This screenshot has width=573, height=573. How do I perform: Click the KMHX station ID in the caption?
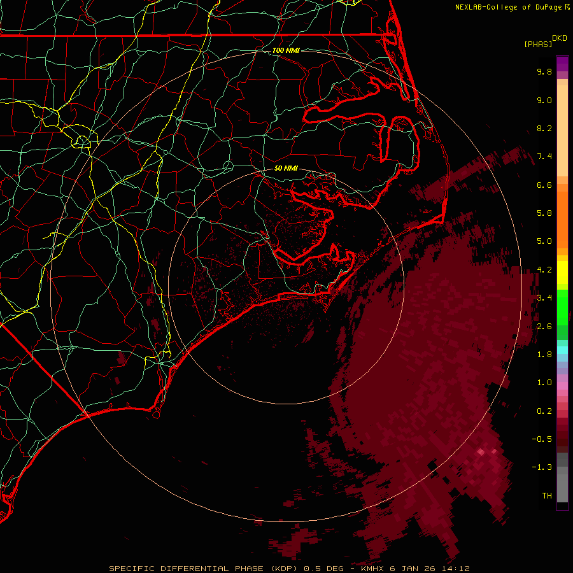point(372,569)
